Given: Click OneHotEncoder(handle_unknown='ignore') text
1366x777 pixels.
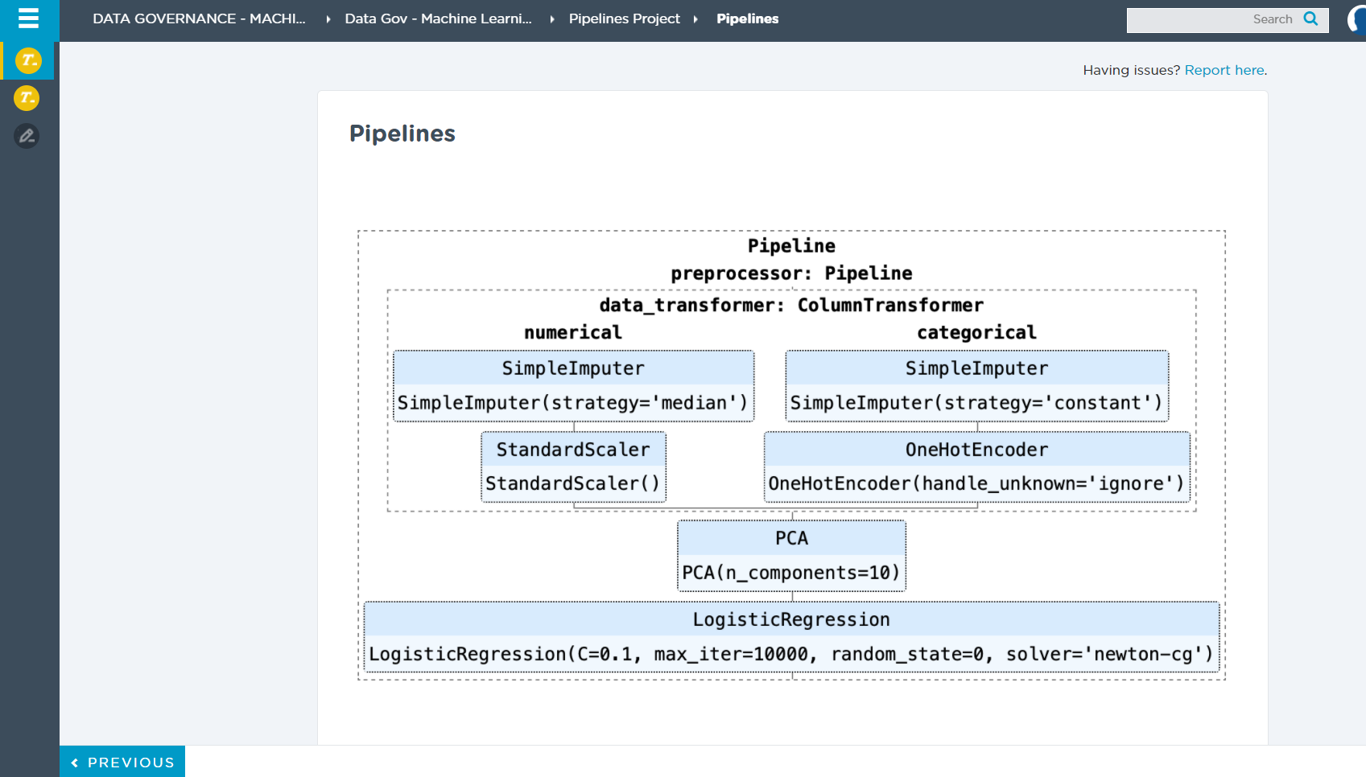Looking at the screenshot, I should click(x=976, y=483).
